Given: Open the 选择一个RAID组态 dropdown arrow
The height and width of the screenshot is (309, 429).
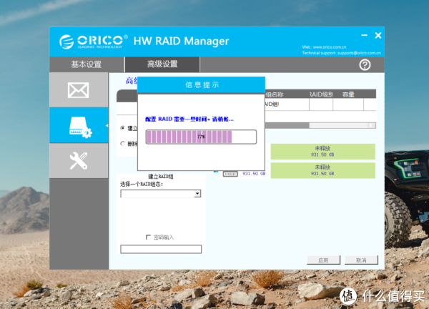Looking at the screenshot, I should click(x=197, y=193).
